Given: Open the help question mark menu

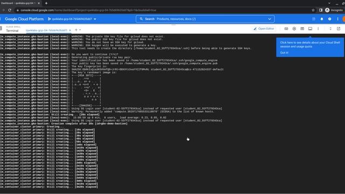Looking at the screenshot, I should point(329,19).
